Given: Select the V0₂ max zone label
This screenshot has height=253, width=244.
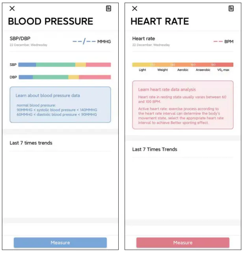Looking at the screenshot, I should tap(223, 70).
